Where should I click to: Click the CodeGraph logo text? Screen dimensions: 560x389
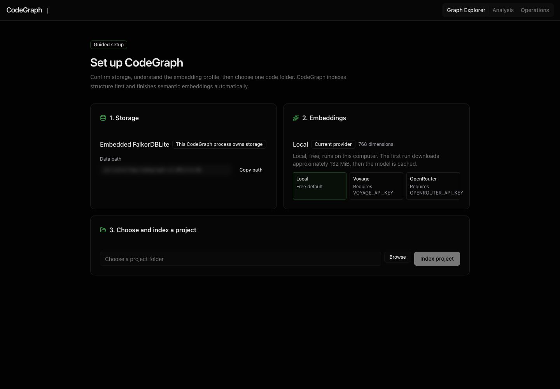[x=24, y=10]
